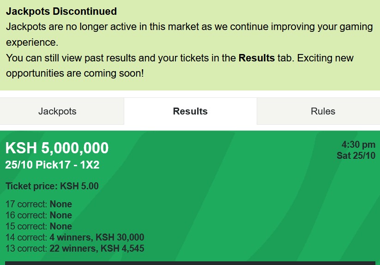Switch to the Jackpots tab
The height and width of the screenshot is (265, 380).
(57, 111)
